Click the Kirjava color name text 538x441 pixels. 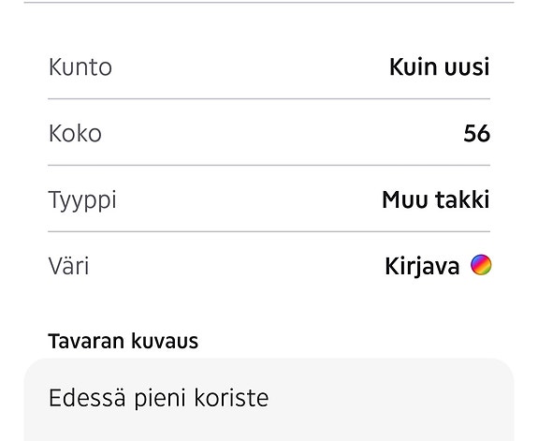(x=422, y=266)
